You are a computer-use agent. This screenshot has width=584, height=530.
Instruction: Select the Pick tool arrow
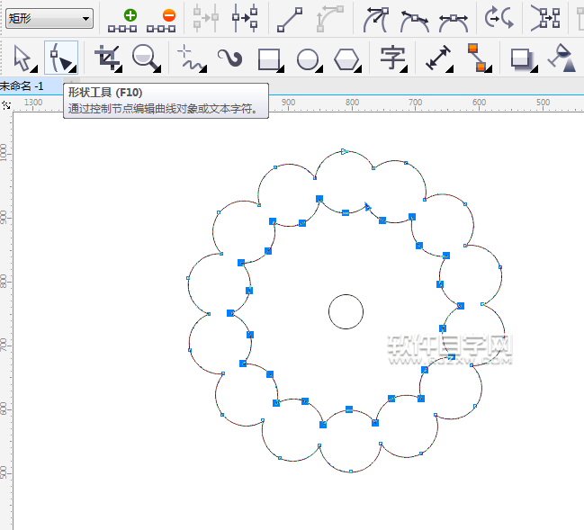22,58
